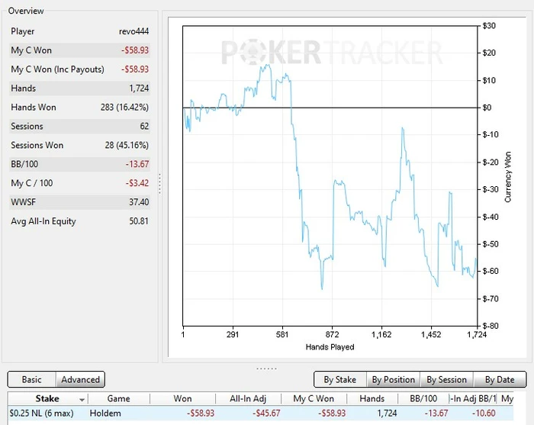Viewport: 534px width, 425px height.
Task: Click the Hands Played axis label
Action: 330,347
